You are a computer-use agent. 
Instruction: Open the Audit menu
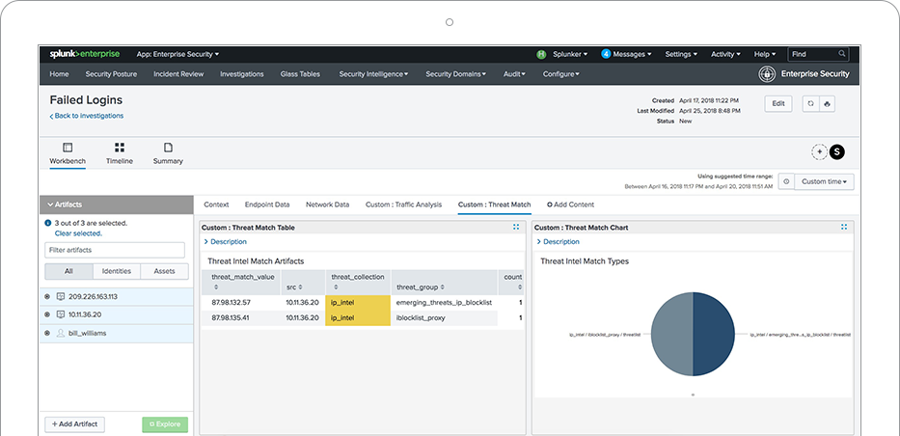[x=514, y=74]
